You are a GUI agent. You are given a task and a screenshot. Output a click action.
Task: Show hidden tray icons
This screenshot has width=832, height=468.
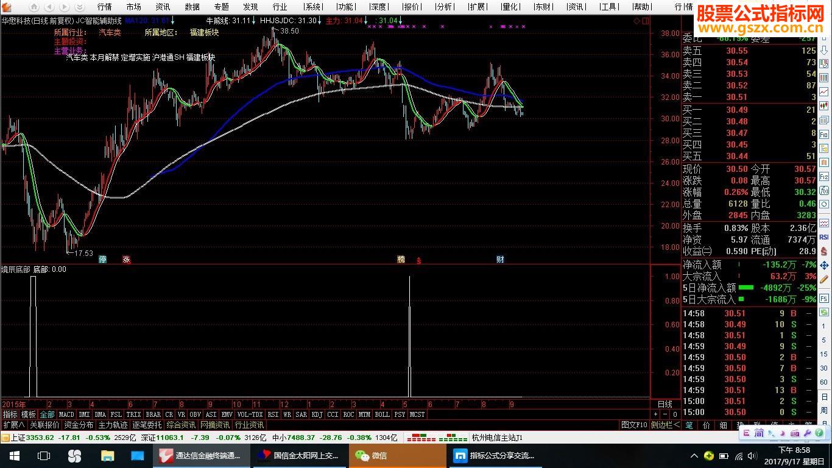point(694,456)
